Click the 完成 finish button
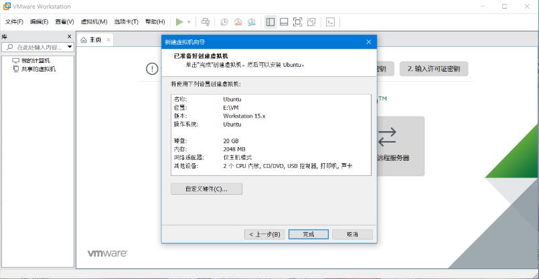The image size is (539, 279). coord(309,234)
